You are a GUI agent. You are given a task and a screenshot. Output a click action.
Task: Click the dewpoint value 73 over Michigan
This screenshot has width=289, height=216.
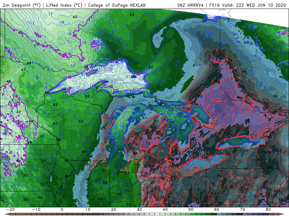[x=148, y=143]
